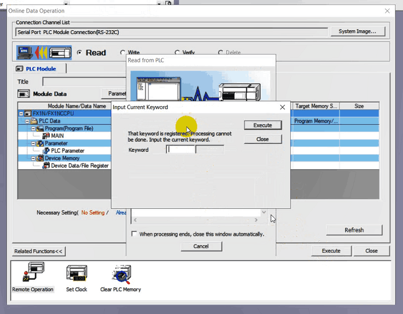Enable close window automatically checkbox
The width and height of the screenshot is (403, 314).
(134, 234)
